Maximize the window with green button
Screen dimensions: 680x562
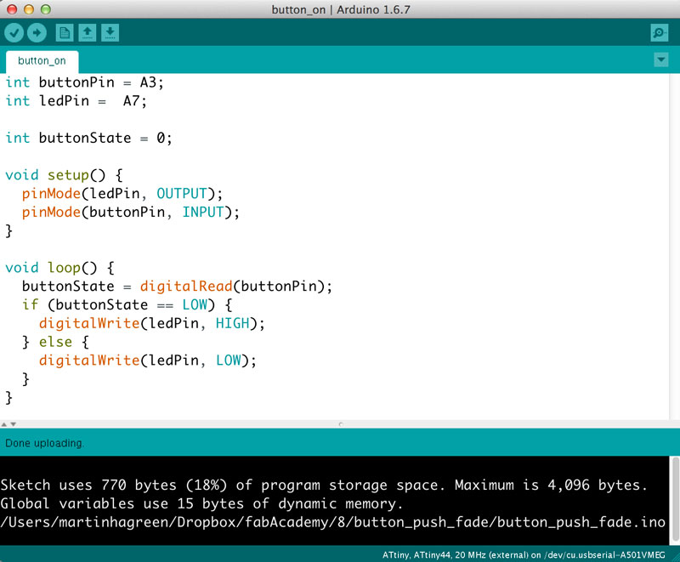pos(45,9)
